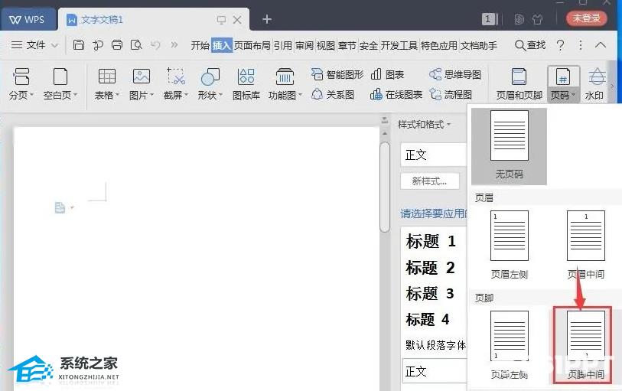Switch to the 审阅 ribbon tab
The height and width of the screenshot is (391, 622).
pyautogui.click(x=304, y=45)
